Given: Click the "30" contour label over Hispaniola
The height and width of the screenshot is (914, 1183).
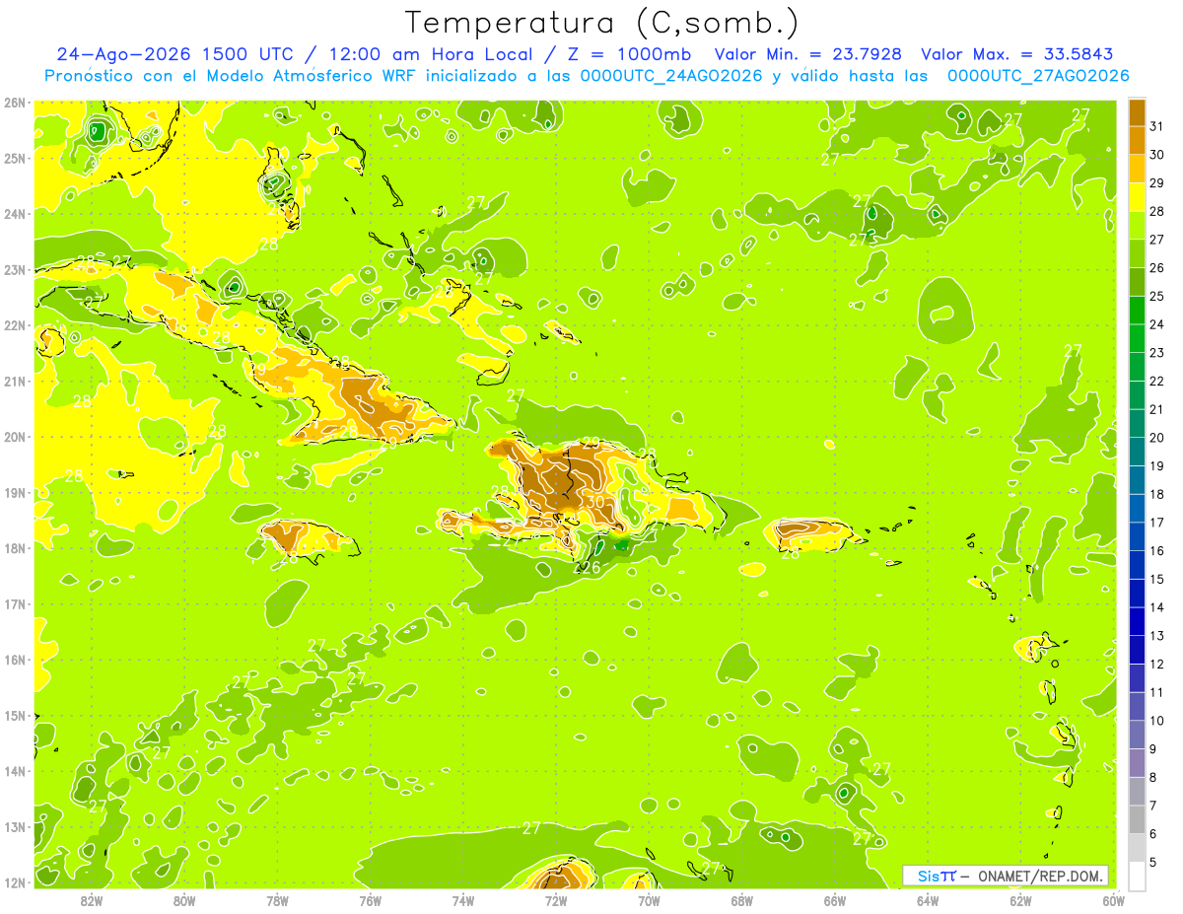Looking at the screenshot, I should [x=594, y=501].
